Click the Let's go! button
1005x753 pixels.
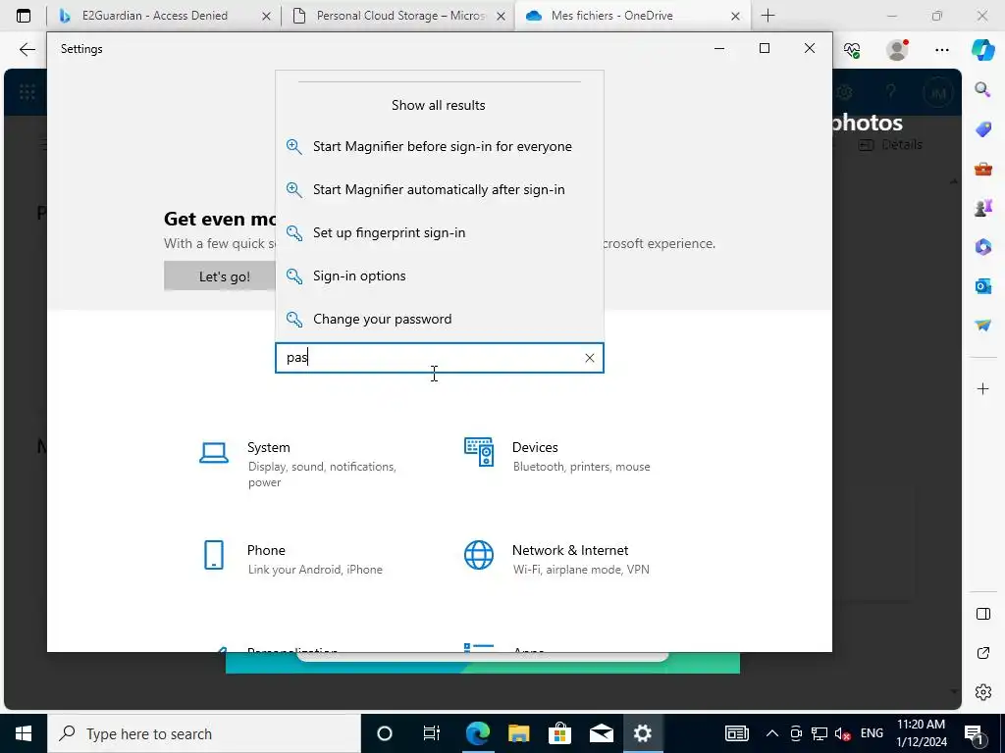225,276
